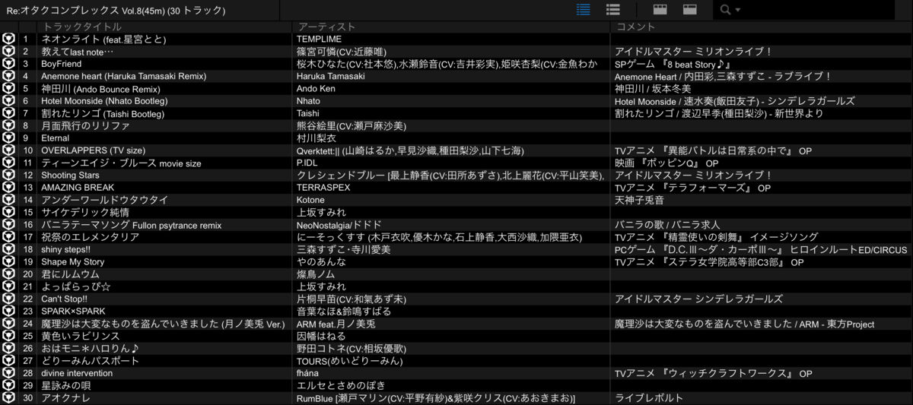Click the status icon of the Shooting Stars row

(x=8, y=175)
